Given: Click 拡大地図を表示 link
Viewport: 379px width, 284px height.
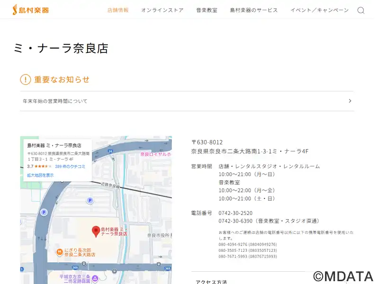Looking at the screenshot, I should [x=40, y=175].
